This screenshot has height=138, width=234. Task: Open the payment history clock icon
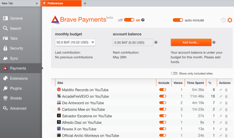point(223,20)
